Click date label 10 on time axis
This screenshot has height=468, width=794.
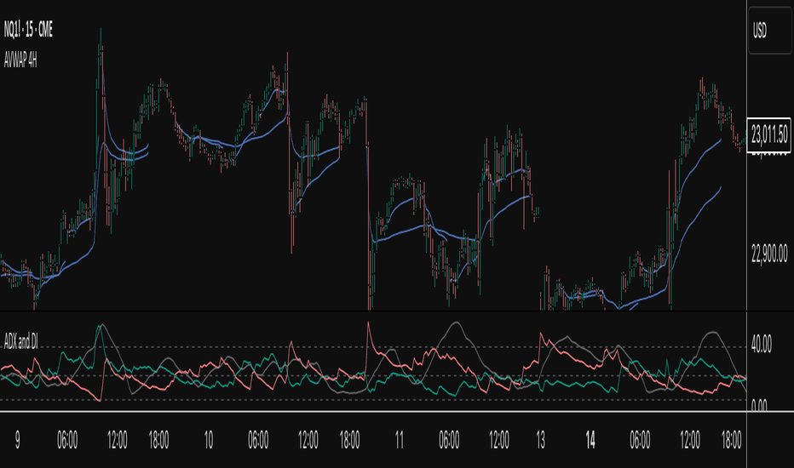(x=208, y=440)
